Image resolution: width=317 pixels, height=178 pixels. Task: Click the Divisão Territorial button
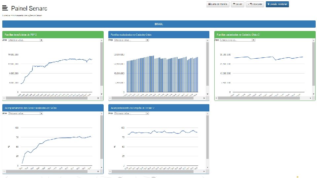pos(277,4)
